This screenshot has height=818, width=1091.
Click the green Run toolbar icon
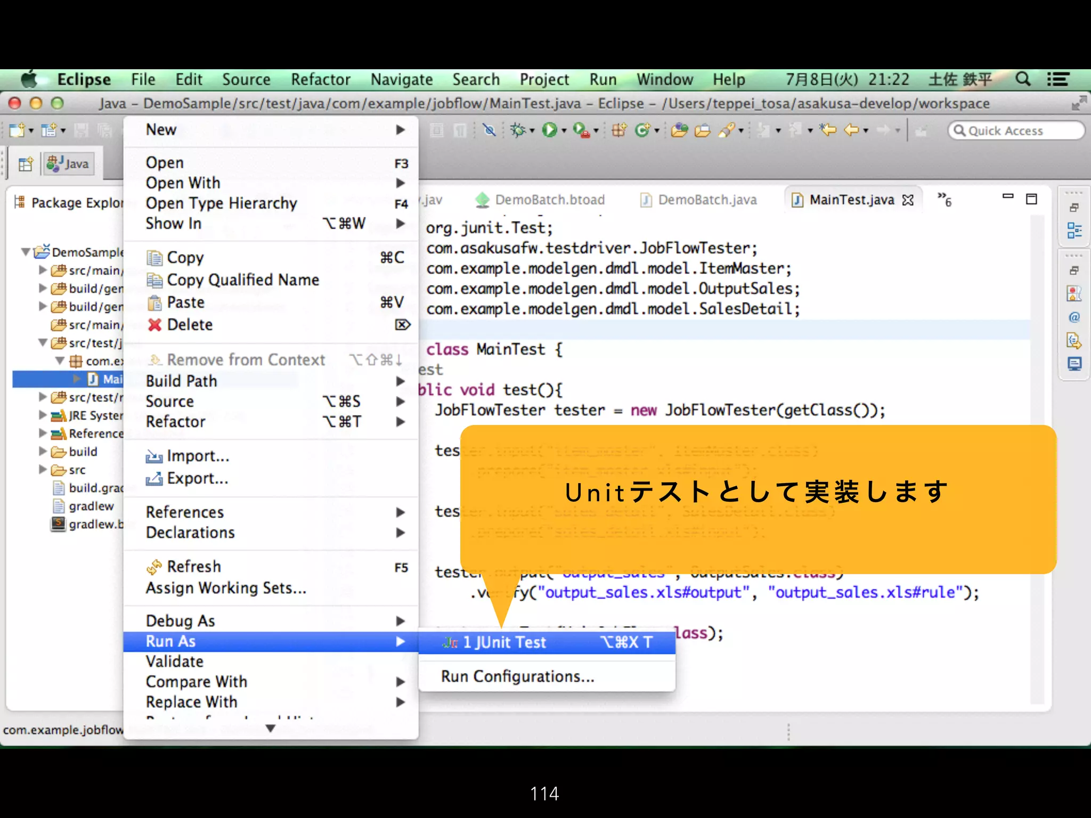(549, 130)
